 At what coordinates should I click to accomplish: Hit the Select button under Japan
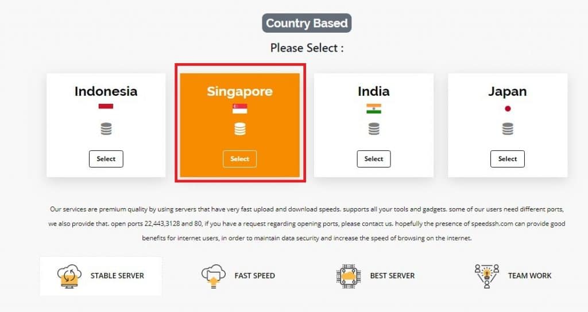pyautogui.click(x=508, y=159)
